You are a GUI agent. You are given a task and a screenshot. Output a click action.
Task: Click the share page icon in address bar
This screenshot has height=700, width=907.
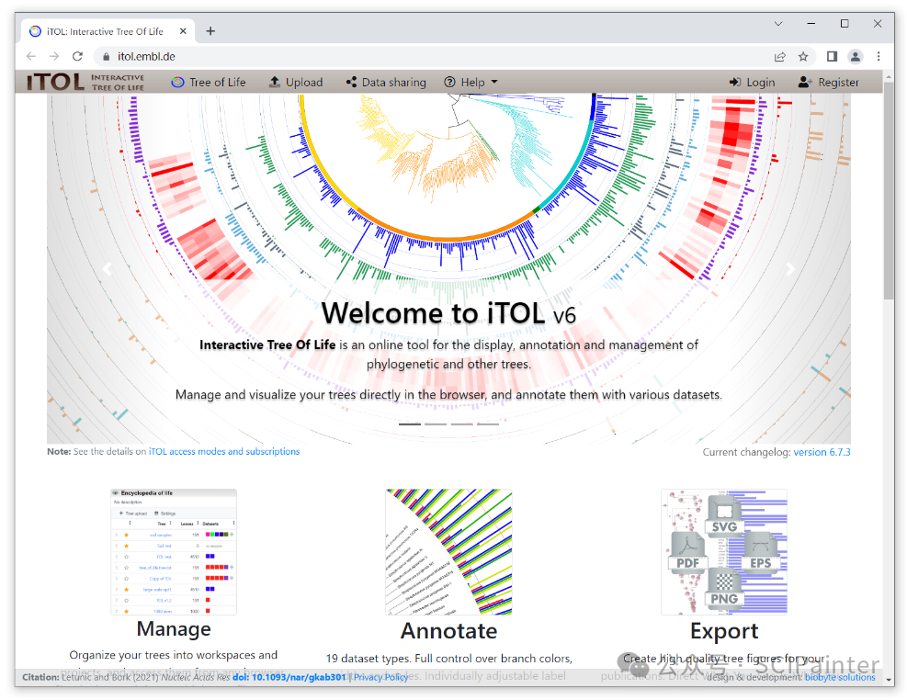click(780, 56)
